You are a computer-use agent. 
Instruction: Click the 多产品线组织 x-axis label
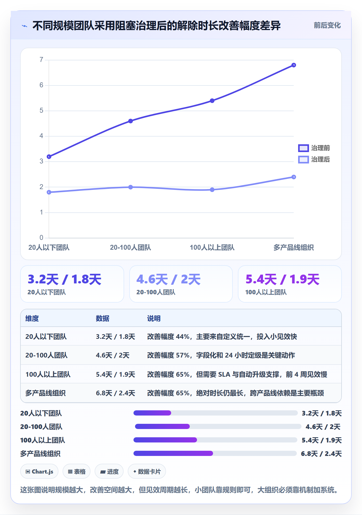coord(294,247)
